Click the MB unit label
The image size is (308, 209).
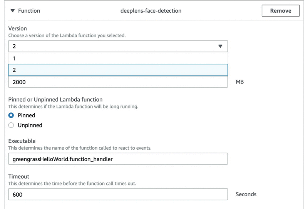tap(239, 82)
